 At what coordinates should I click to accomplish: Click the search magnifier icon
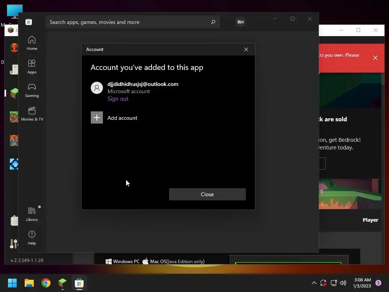[x=213, y=22]
